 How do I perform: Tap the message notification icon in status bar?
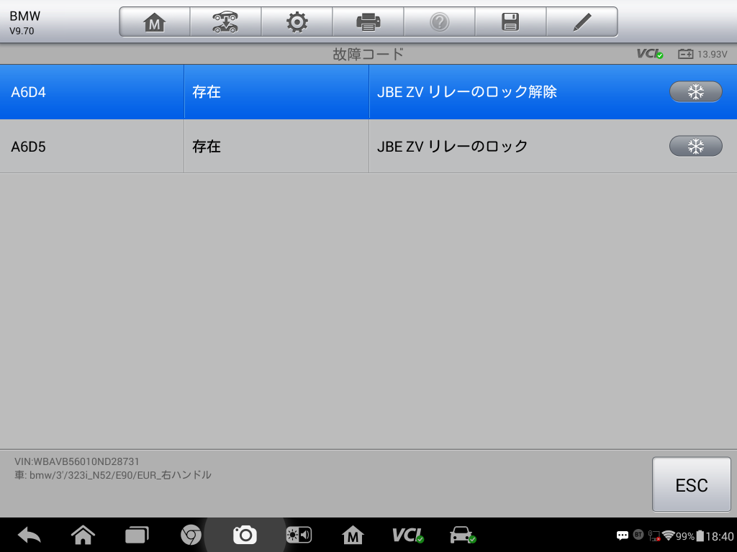coord(623,535)
